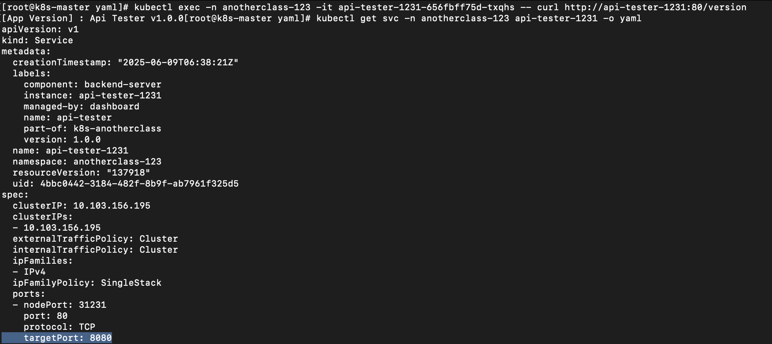
Task: Click the version: 1.0.0 label line
Action: (62, 139)
